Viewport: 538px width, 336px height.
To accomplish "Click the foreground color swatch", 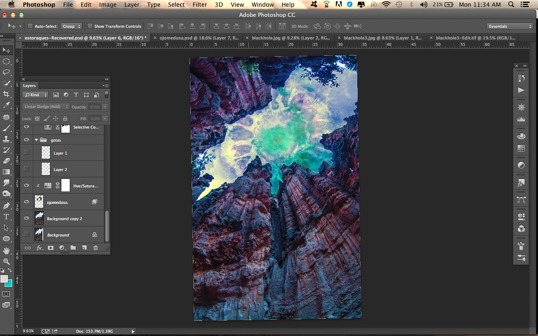I will click(x=4, y=279).
